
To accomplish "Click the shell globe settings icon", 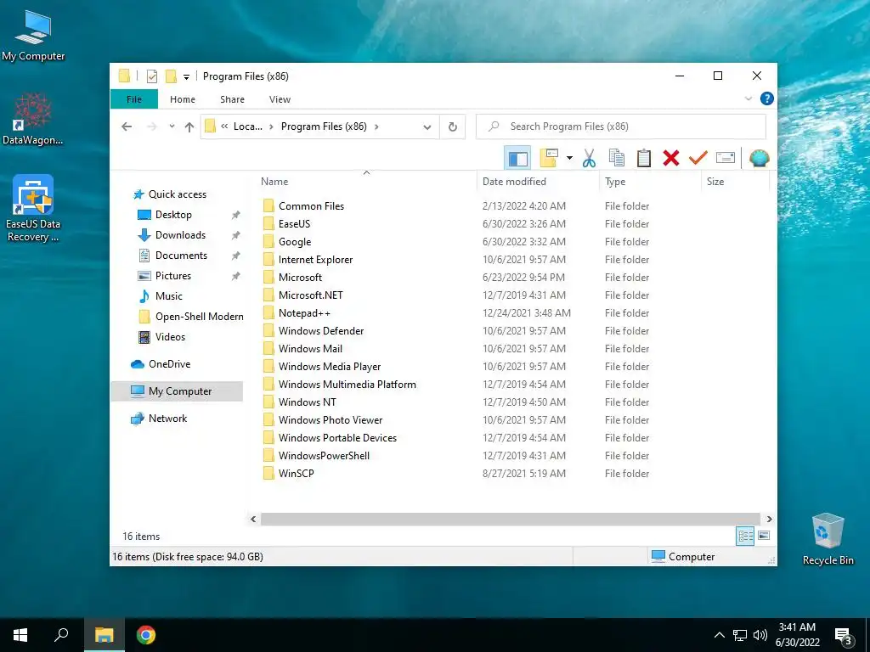I will coord(759,159).
